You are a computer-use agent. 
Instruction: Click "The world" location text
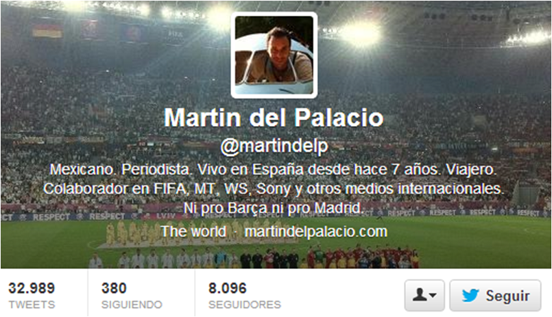[193, 231]
